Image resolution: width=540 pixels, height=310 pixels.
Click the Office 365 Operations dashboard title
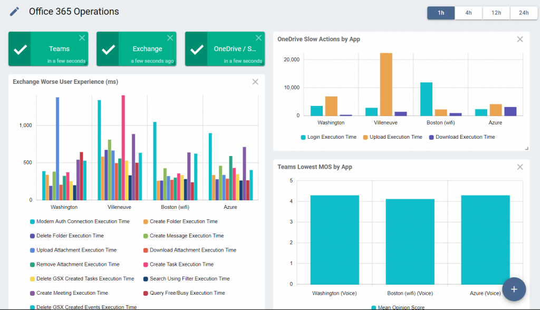point(74,12)
